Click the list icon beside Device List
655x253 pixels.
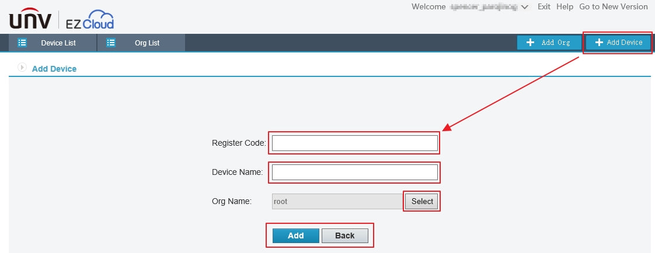[22, 43]
